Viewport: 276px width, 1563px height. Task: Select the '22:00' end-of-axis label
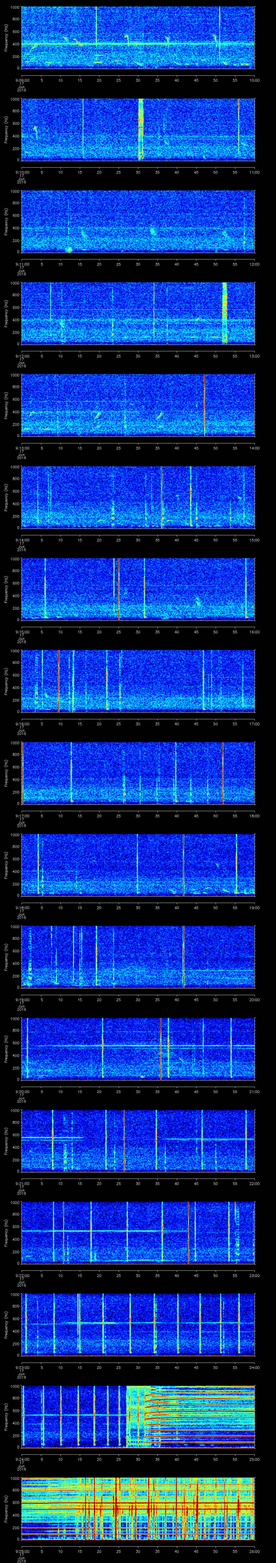click(x=255, y=1183)
